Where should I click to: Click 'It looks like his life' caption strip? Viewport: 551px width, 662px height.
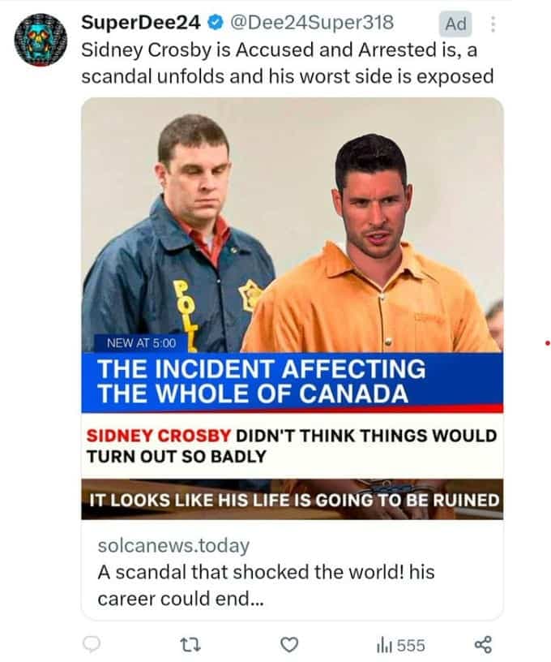(x=293, y=500)
